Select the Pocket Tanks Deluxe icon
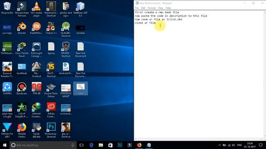 pyautogui.click(x=51, y=90)
